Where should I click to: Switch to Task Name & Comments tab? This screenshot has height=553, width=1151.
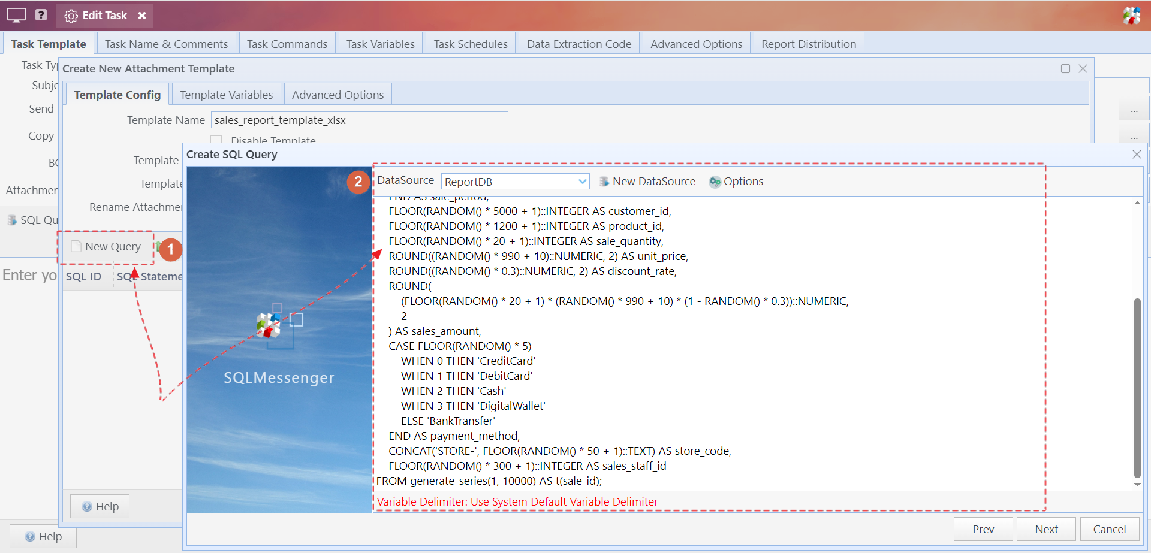166,44
